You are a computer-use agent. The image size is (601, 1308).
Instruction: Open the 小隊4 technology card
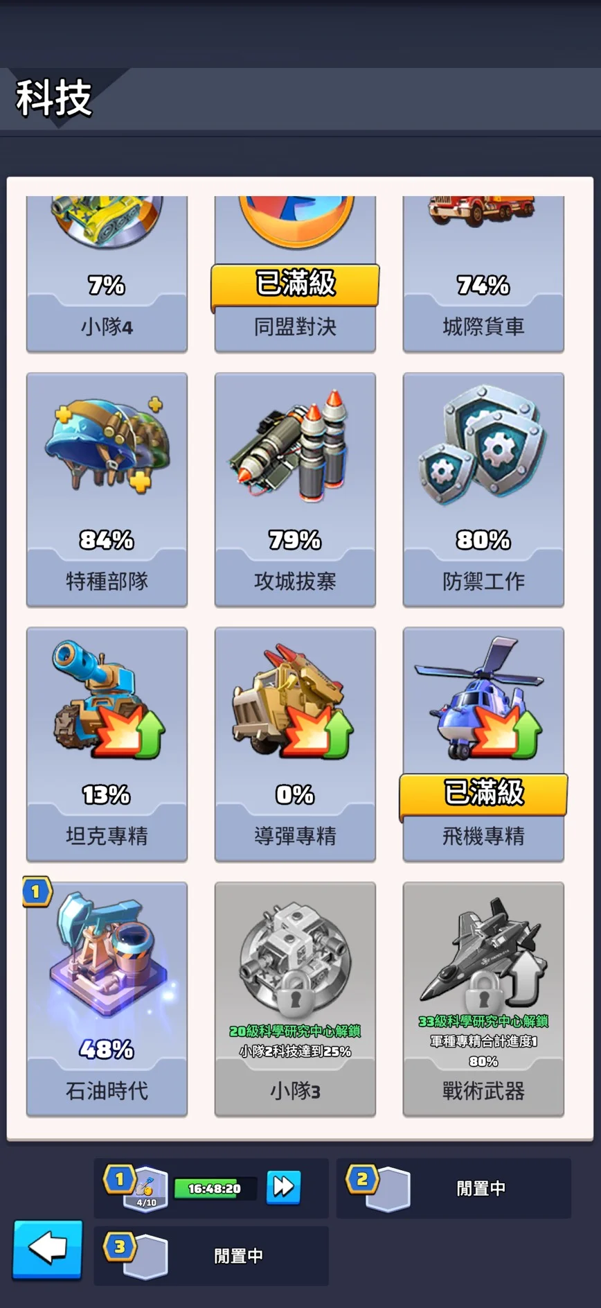(107, 274)
